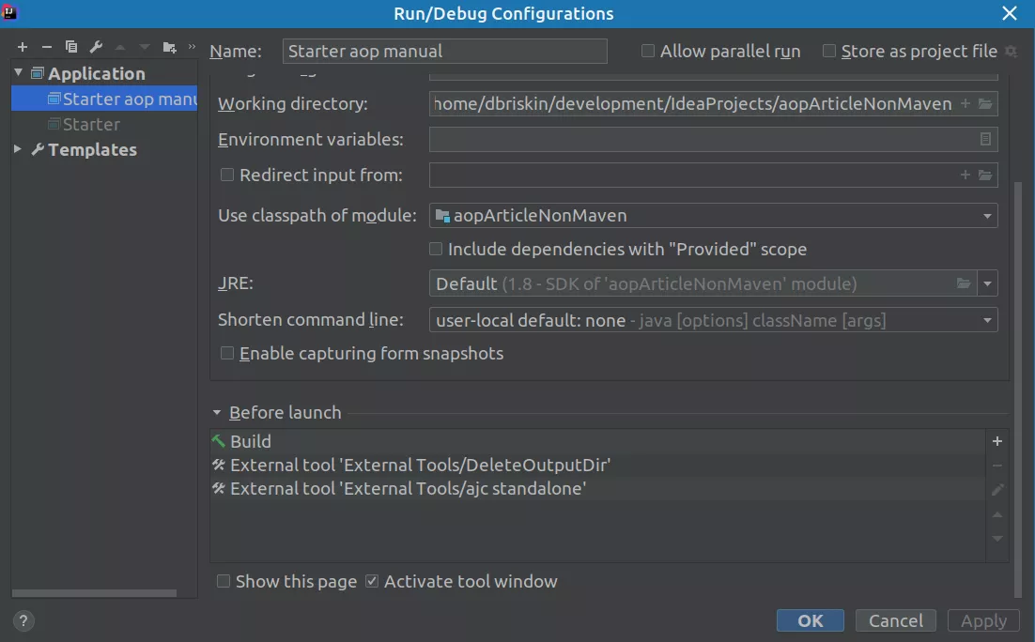Click the help question mark icon
The height and width of the screenshot is (642, 1035).
pyautogui.click(x=24, y=620)
